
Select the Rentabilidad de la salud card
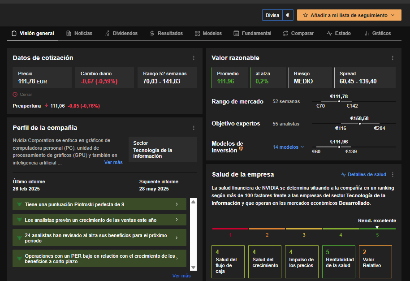(339, 262)
